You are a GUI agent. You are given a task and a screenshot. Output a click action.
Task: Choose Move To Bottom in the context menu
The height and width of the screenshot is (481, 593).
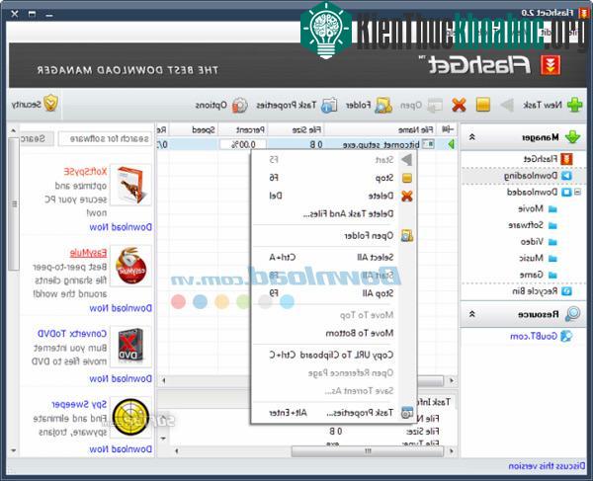333,333
